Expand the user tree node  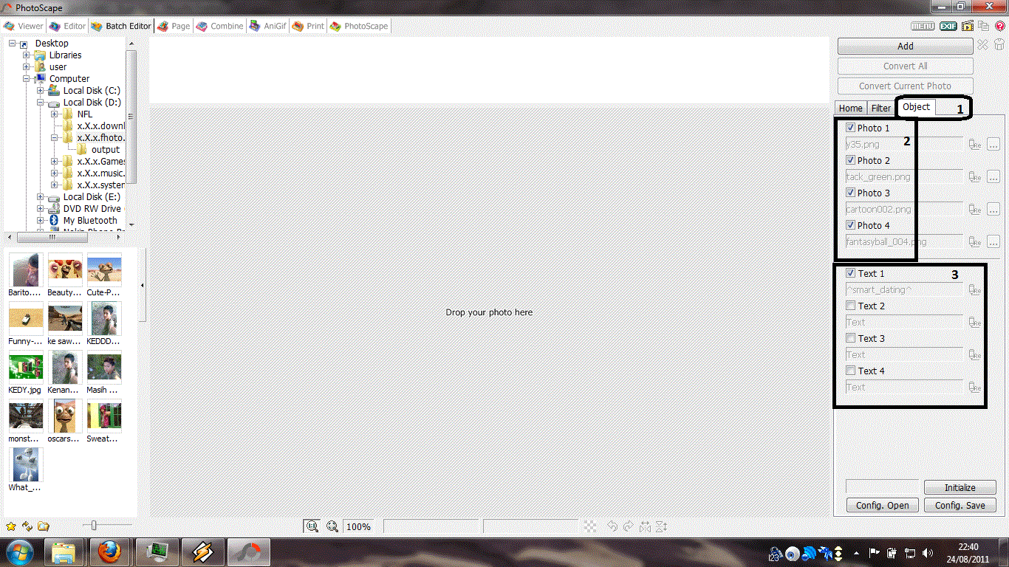pyautogui.click(x=27, y=67)
